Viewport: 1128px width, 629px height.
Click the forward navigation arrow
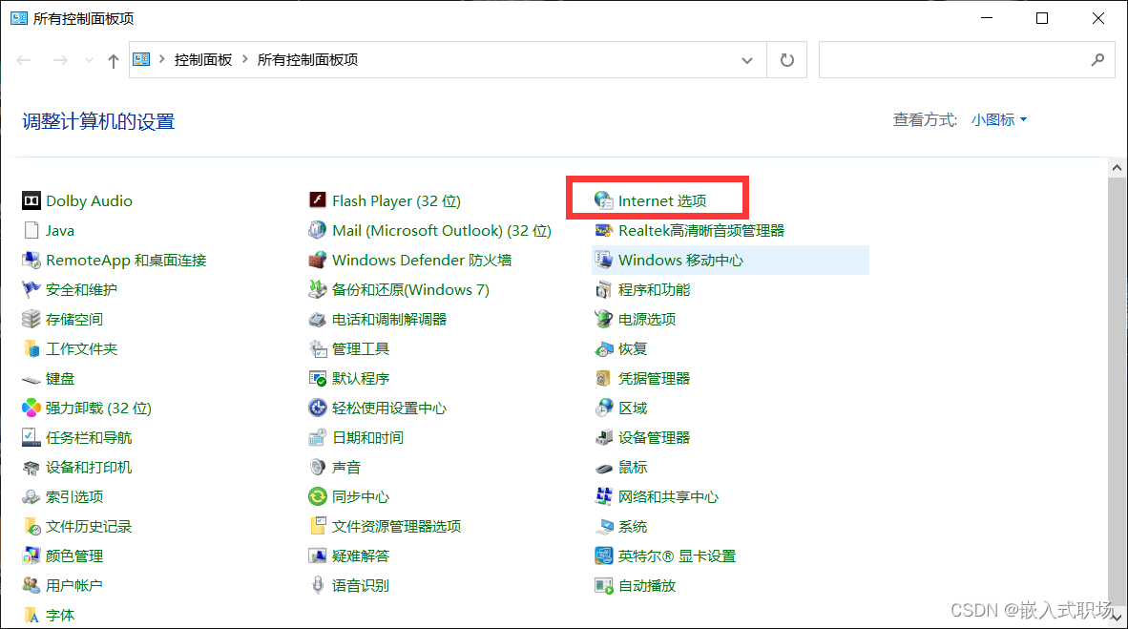[60, 60]
